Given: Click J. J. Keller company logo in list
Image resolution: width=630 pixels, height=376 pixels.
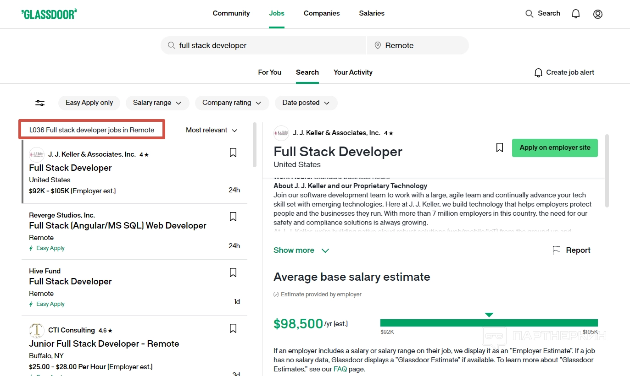Looking at the screenshot, I should point(37,155).
